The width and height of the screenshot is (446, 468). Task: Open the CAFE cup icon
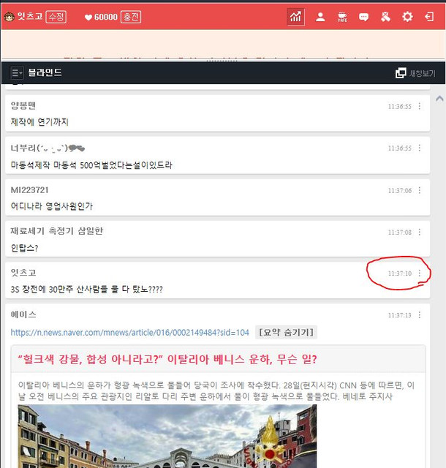pyautogui.click(x=342, y=17)
